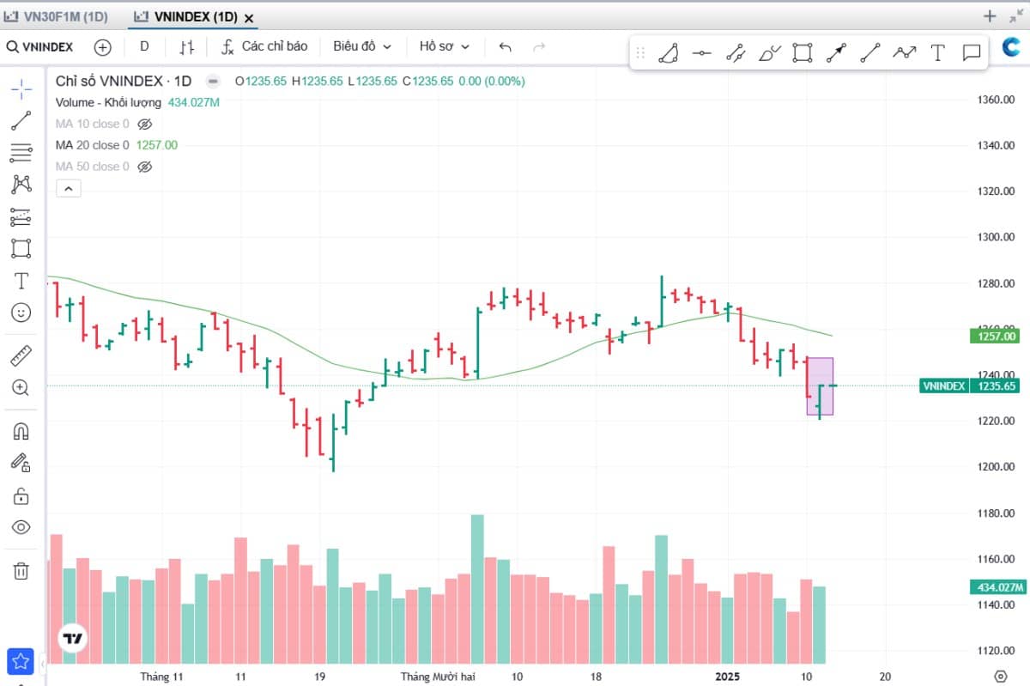Expand the chart to fullscreen with the arrows icon
The image size is (1030, 686).
pos(1017,15)
